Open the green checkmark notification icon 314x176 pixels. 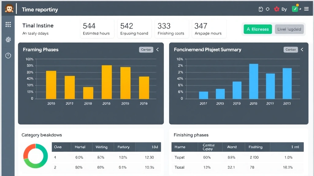(295, 9)
